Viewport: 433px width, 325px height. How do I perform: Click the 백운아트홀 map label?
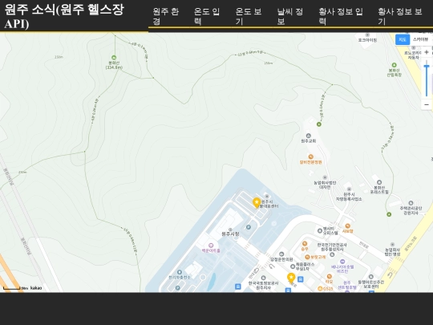tap(211, 250)
